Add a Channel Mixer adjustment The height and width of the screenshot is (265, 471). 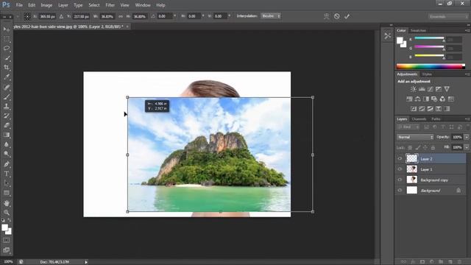tap(442, 99)
